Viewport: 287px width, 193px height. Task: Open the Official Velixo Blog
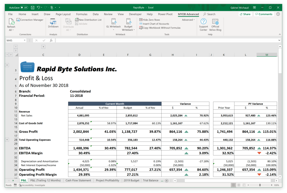pos(215,25)
